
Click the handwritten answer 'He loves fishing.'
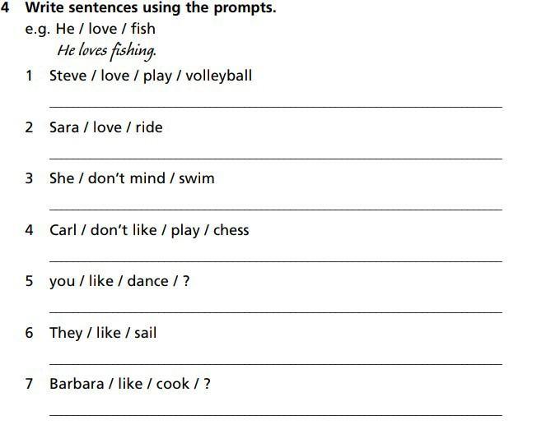click(106, 51)
